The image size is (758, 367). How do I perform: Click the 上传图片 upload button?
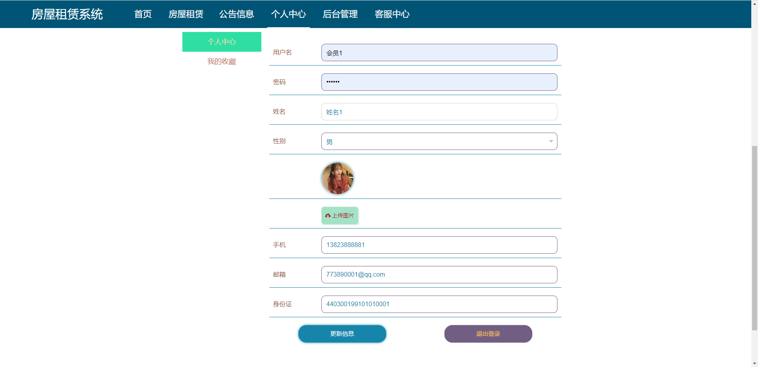340,215
